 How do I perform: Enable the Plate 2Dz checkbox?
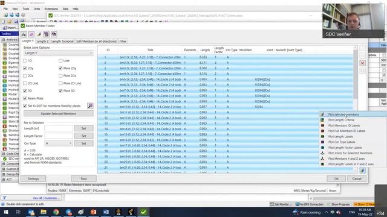coord(60,76)
